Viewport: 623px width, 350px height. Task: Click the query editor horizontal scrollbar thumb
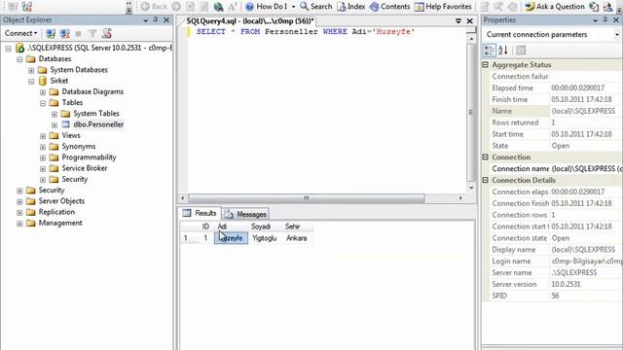(307, 198)
